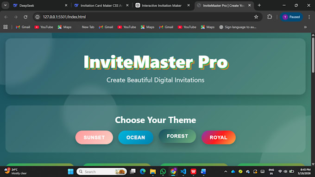Close the InviteMaster Pro tab
The width and height of the screenshot is (315, 177).
click(249, 6)
